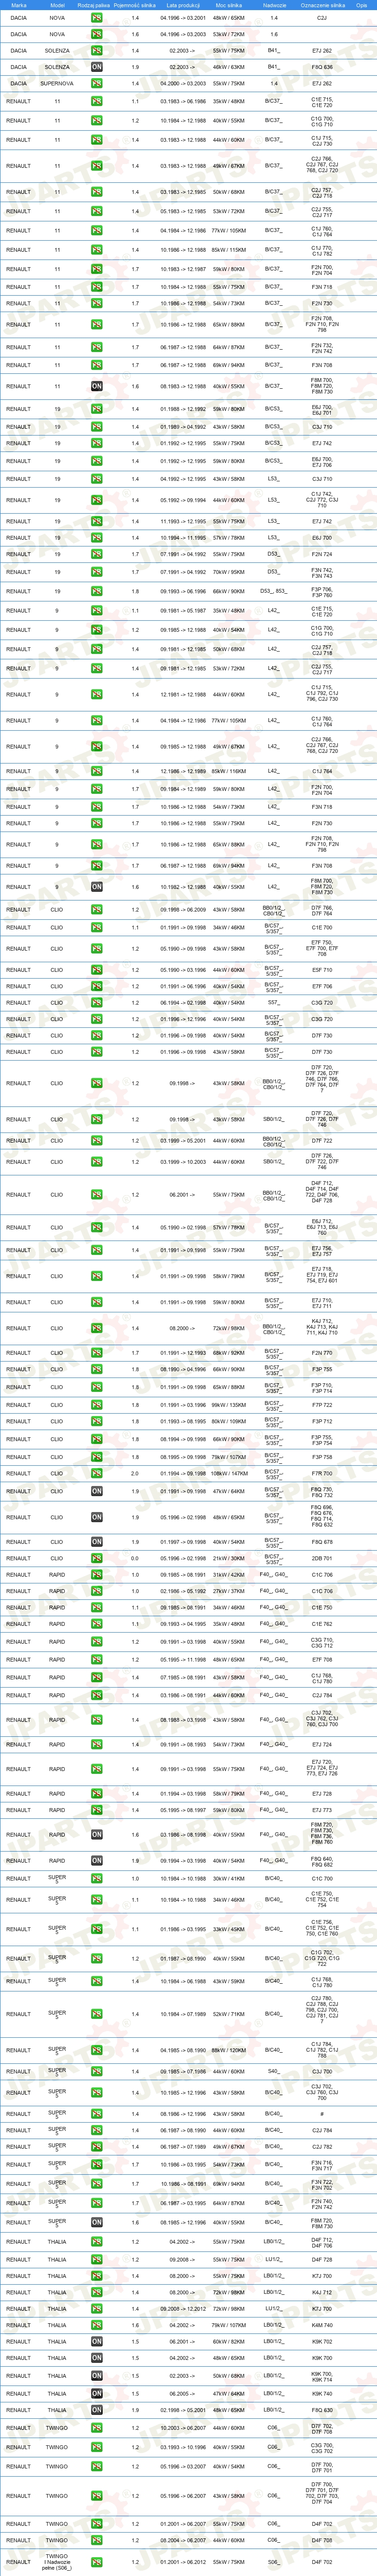Screen dimensions: 377x2576
Task: Click petrol icon in RAPID E7J 728 row
Action: [x=97, y=1794]
